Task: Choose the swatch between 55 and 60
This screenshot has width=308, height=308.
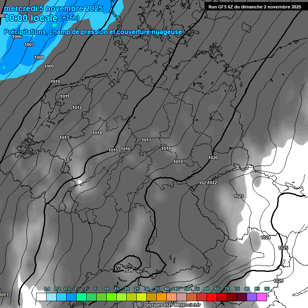Action: coord(202,297)
